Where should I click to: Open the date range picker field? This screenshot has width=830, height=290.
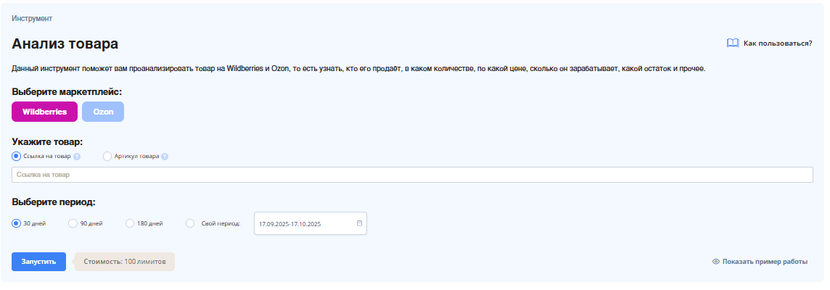tap(311, 223)
